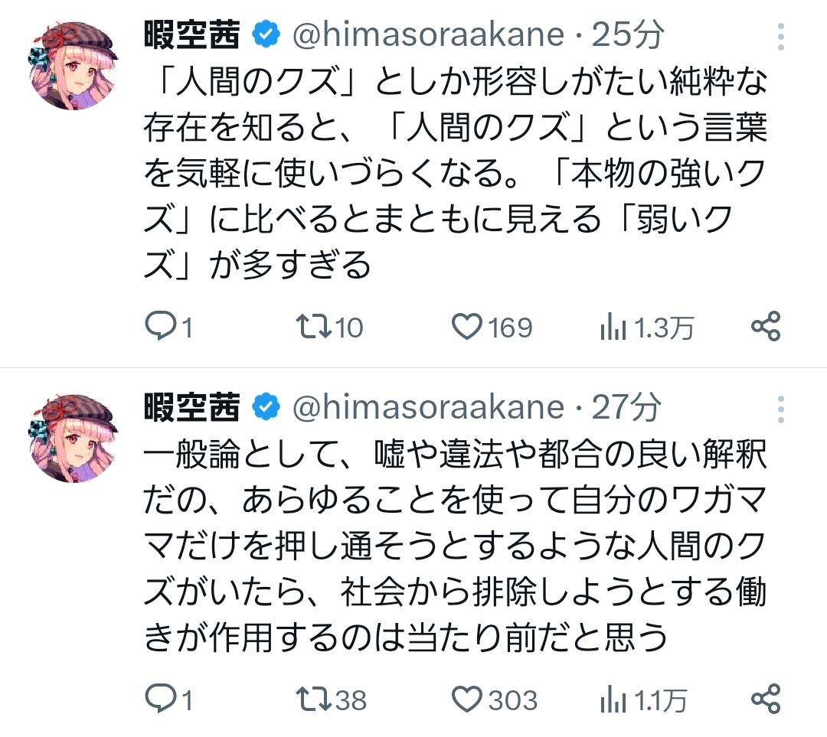This screenshot has height=737, width=827.
Task: Open the tweet text starting with 一般論として
Action: click(x=456, y=547)
